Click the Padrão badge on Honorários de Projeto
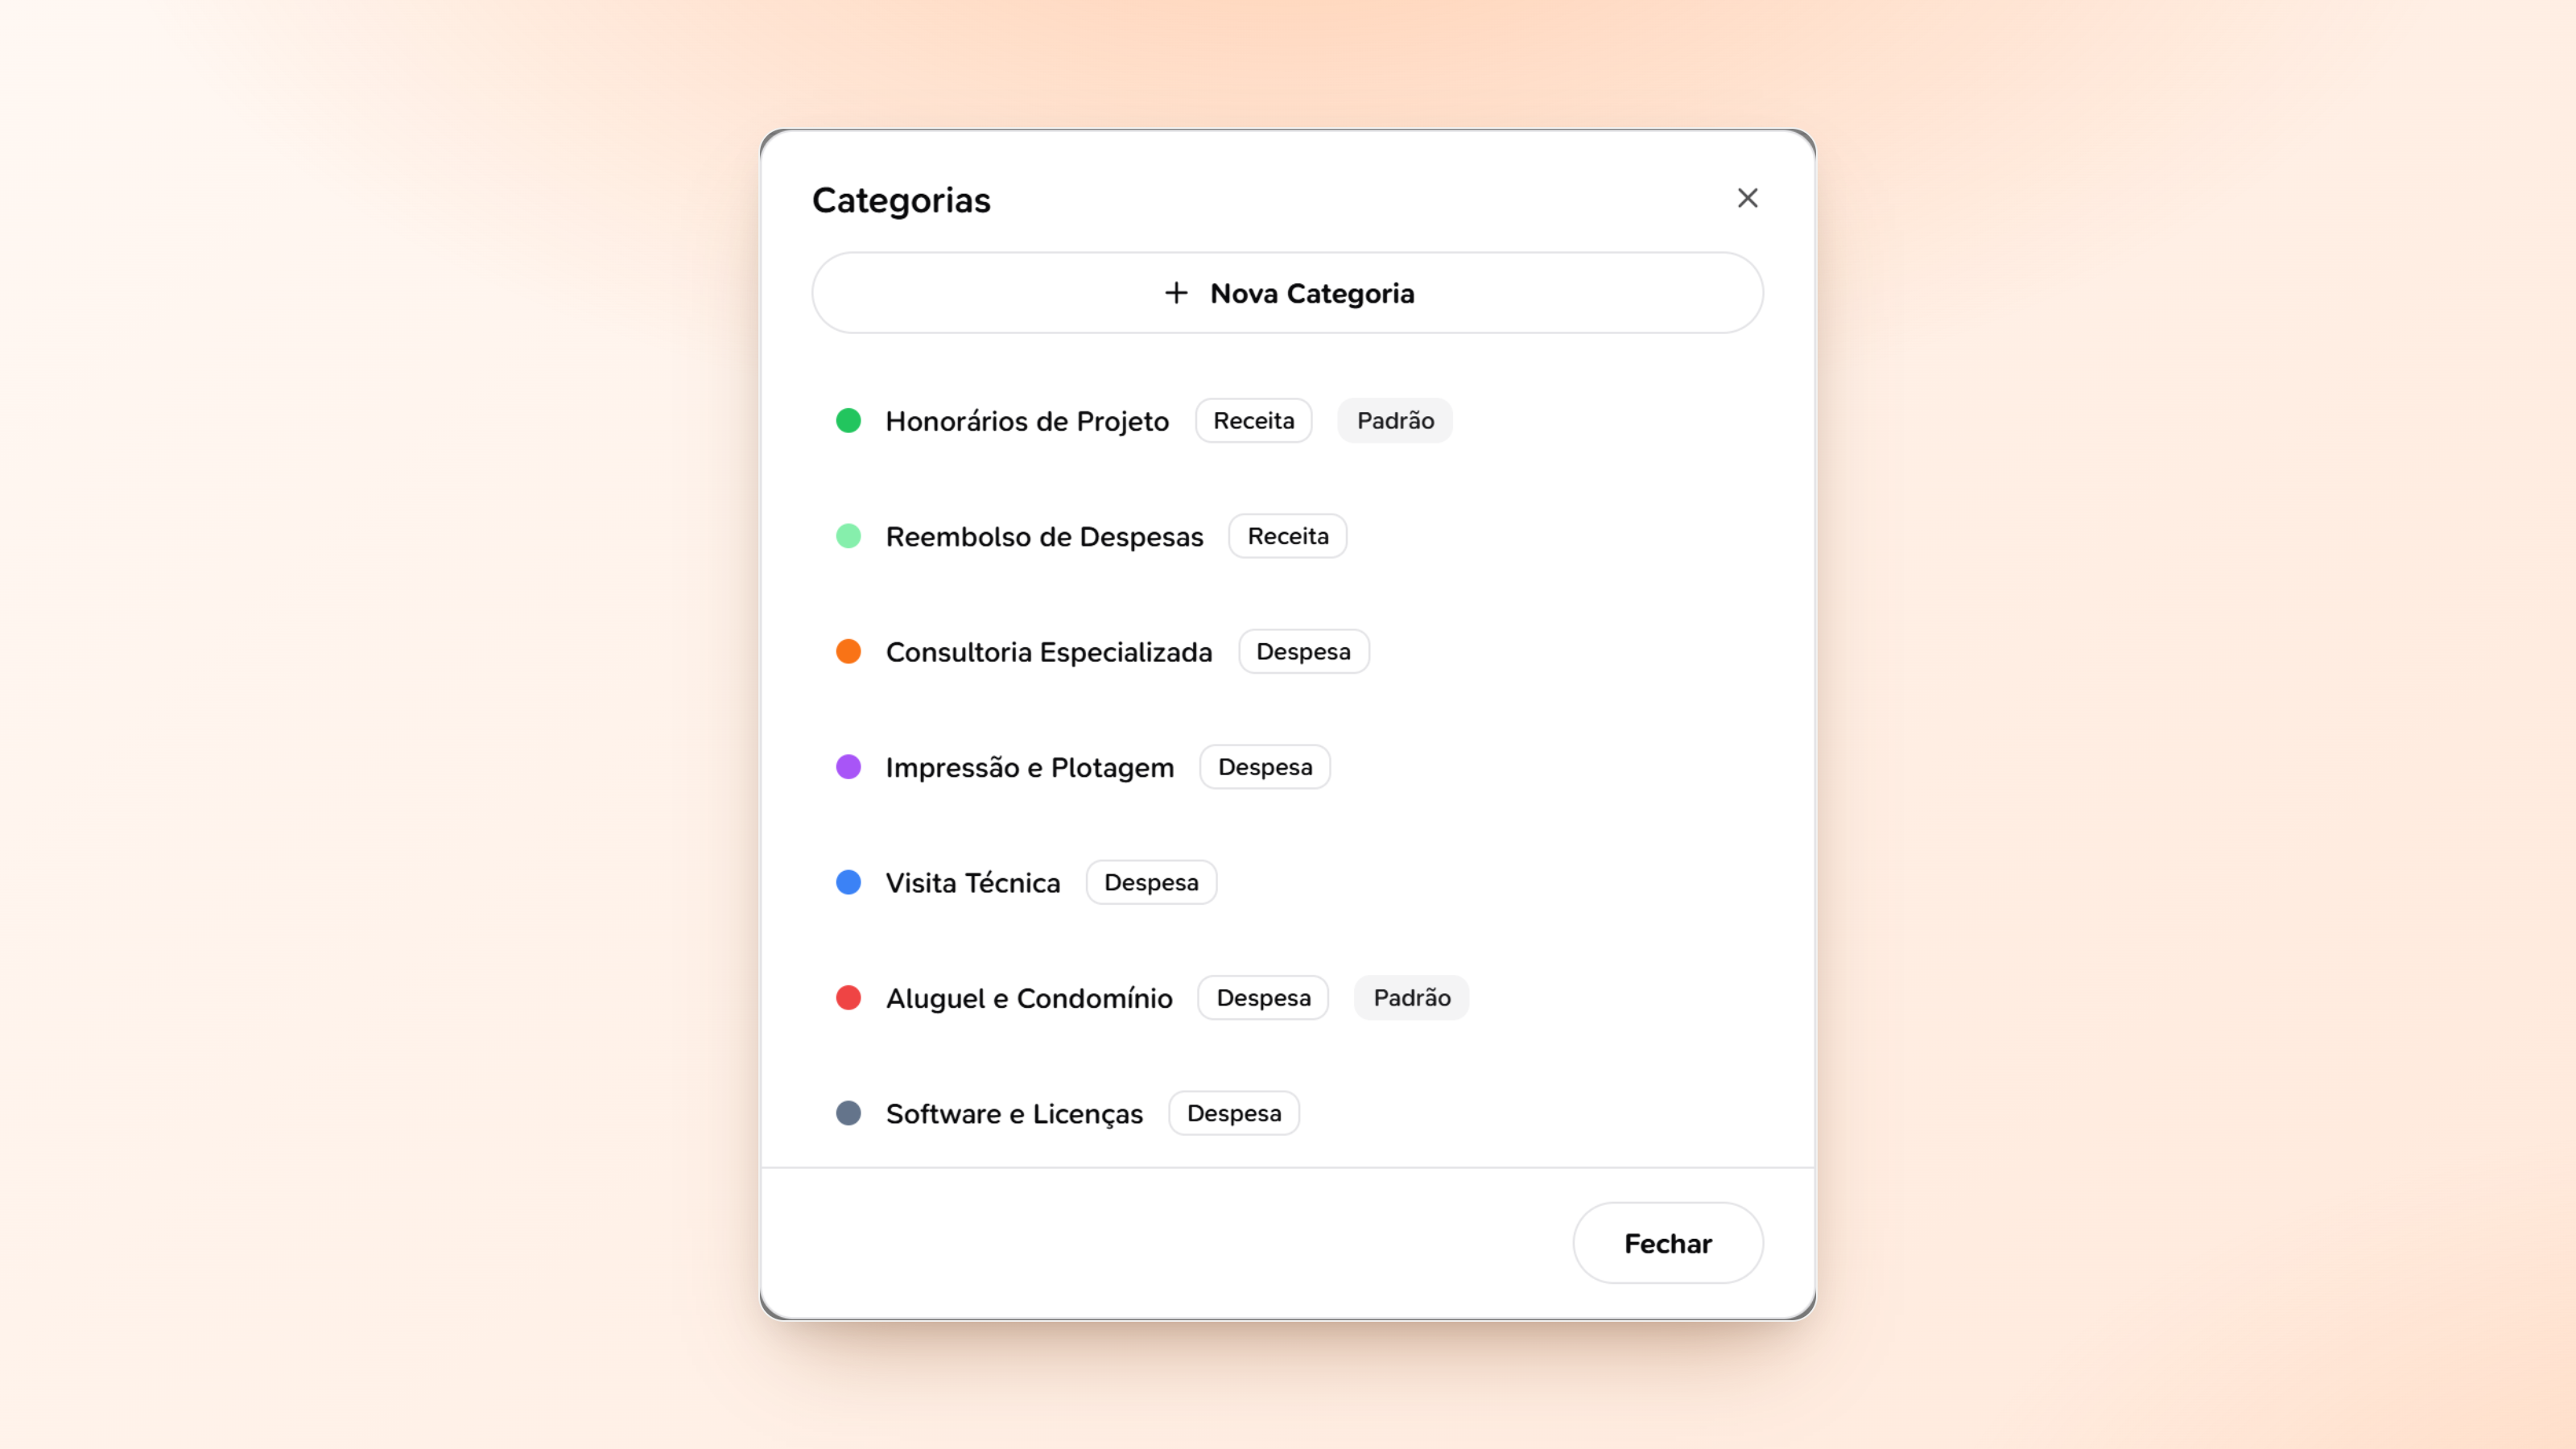The height and width of the screenshot is (1449, 2576). pos(1395,421)
